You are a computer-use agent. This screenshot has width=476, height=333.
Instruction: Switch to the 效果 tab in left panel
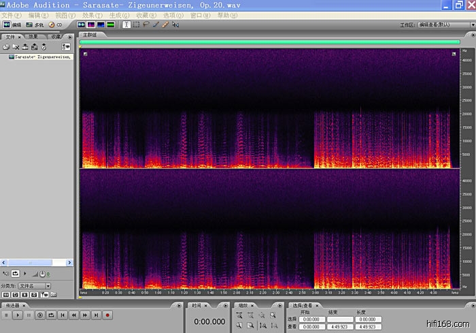coord(33,36)
